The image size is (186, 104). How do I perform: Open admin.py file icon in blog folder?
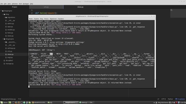(6, 24)
